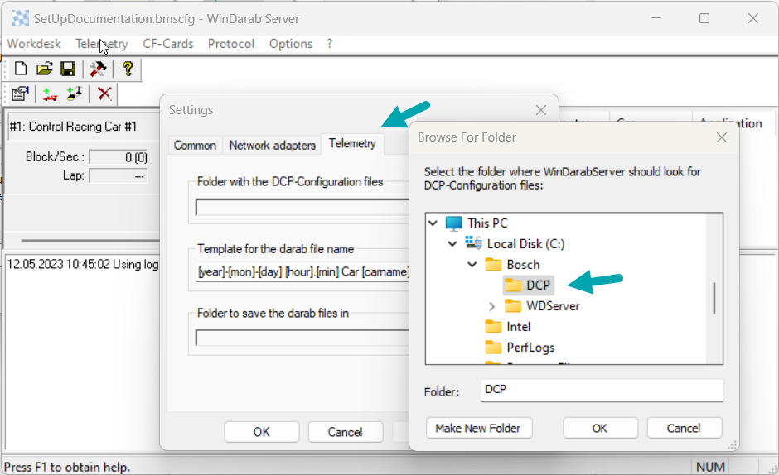Select the DCP folder in tree

pyautogui.click(x=528, y=285)
